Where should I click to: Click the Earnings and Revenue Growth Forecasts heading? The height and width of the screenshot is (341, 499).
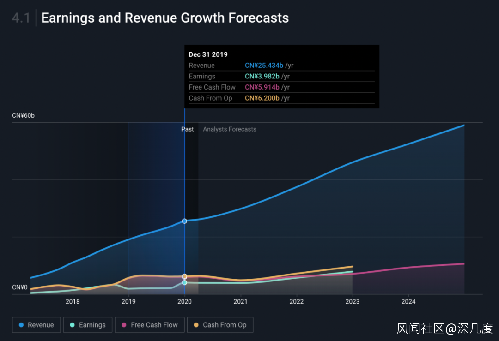pos(165,18)
